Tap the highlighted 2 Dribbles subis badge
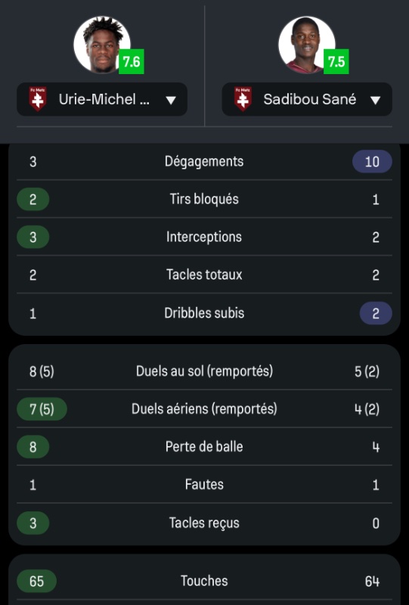Image resolution: width=409 pixels, height=605 pixels. (x=376, y=313)
